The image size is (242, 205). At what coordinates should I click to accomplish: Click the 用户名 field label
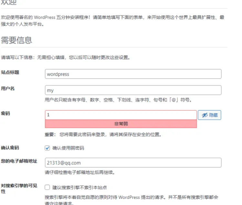tap(8, 88)
